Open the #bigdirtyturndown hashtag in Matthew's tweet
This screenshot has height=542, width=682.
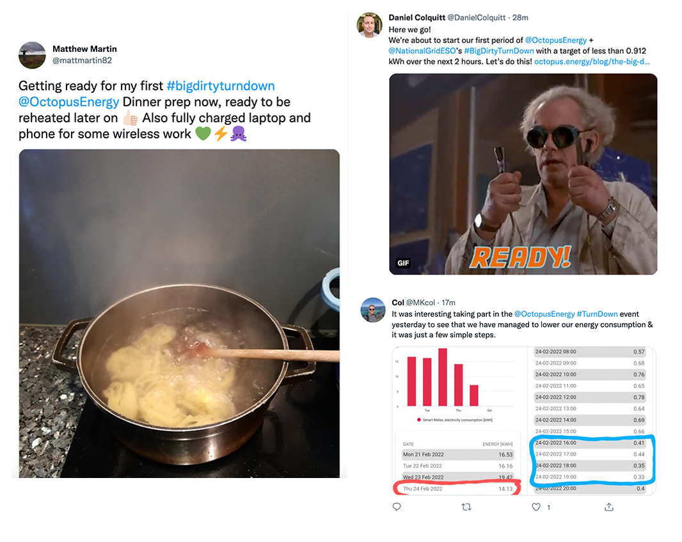tap(221, 86)
